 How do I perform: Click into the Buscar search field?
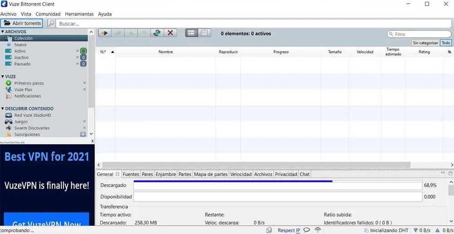[x=253, y=24]
